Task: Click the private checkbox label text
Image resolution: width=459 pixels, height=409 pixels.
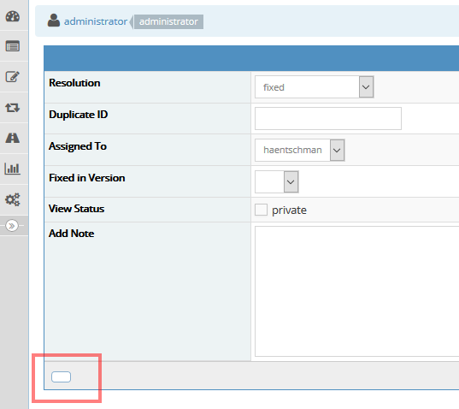Action: pos(289,210)
